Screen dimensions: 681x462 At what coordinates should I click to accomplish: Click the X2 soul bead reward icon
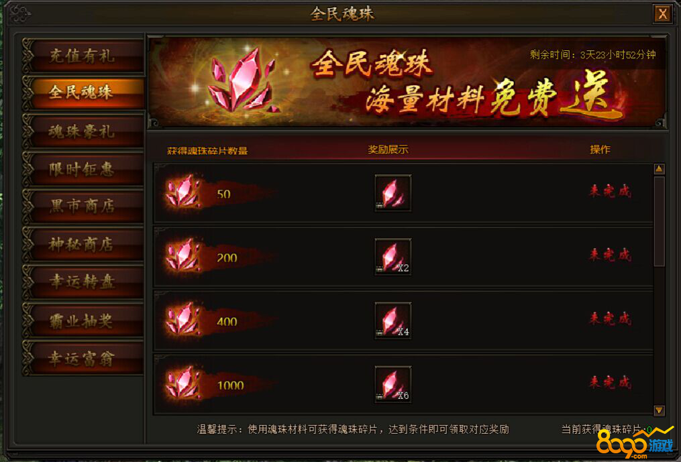click(393, 257)
